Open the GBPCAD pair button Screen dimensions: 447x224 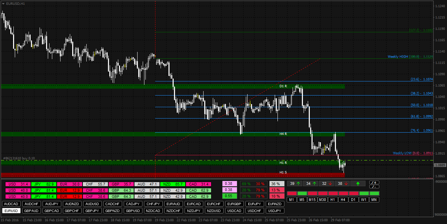coord(52,211)
